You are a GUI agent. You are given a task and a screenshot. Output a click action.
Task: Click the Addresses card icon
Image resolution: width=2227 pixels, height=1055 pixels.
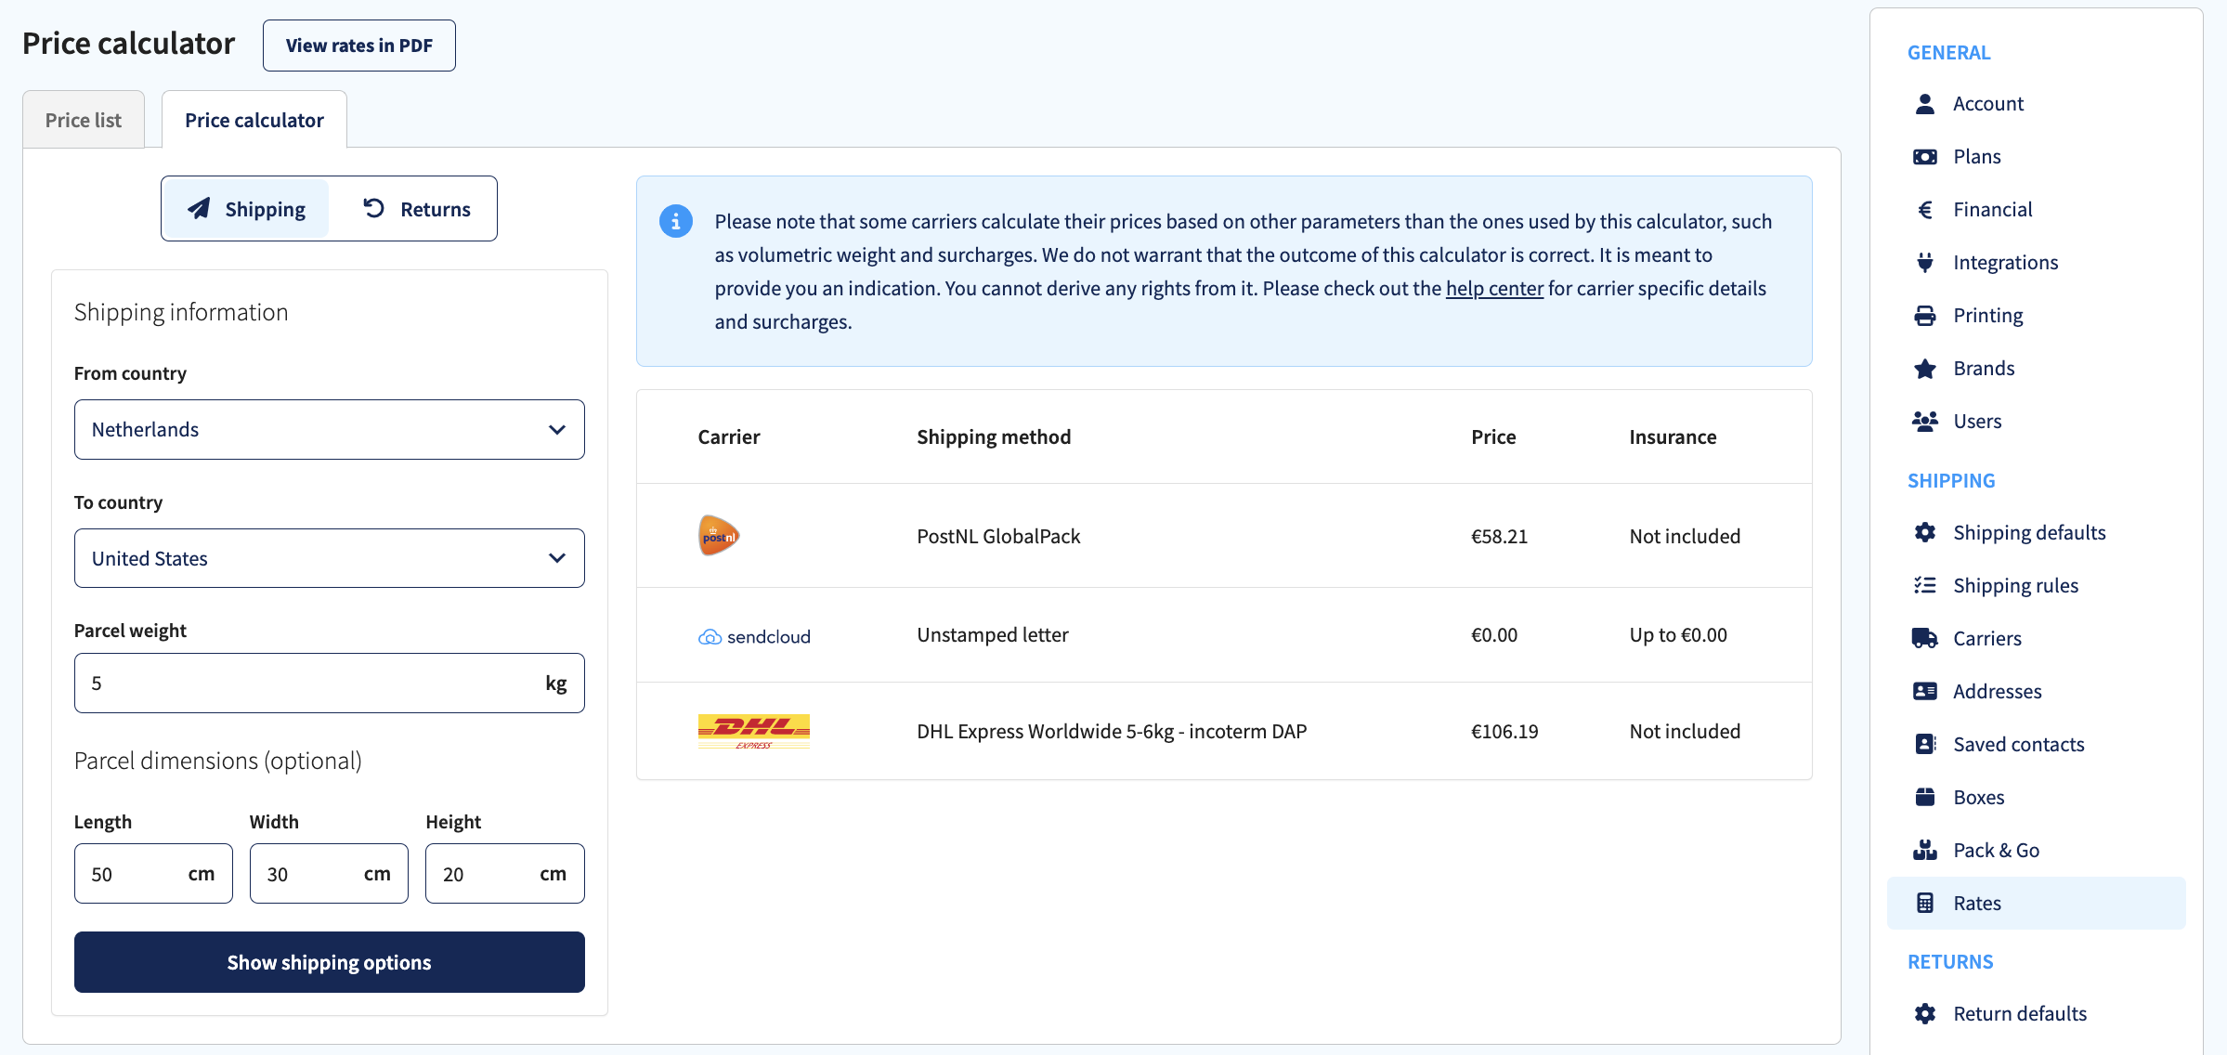tap(1925, 691)
